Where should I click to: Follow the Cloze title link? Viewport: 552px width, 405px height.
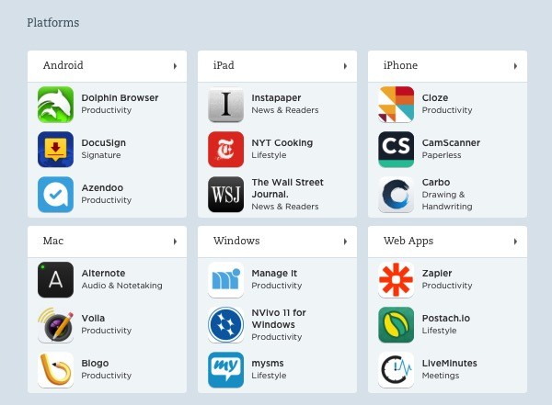(435, 97)
